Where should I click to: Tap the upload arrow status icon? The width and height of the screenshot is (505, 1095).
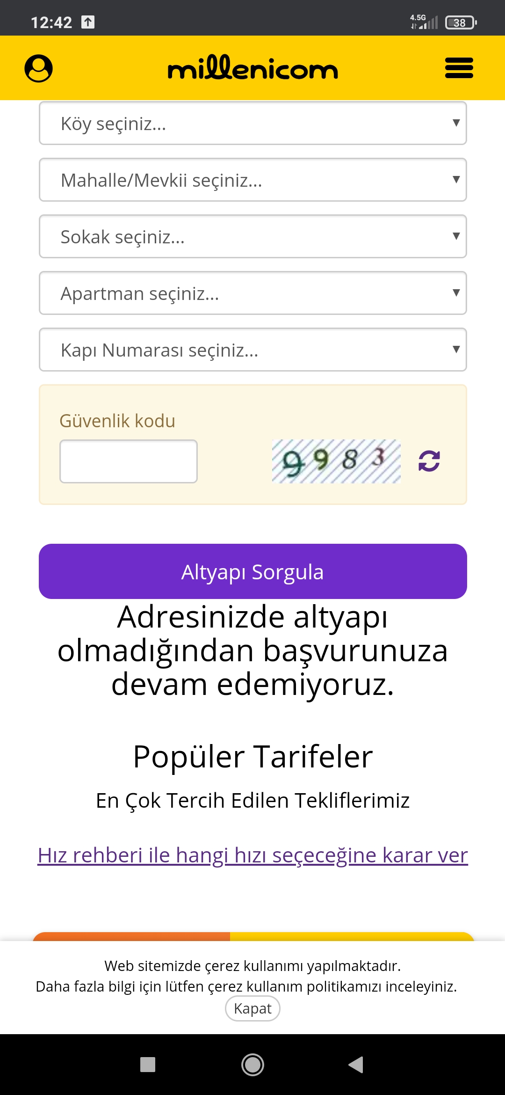click(x=88, y=22)
